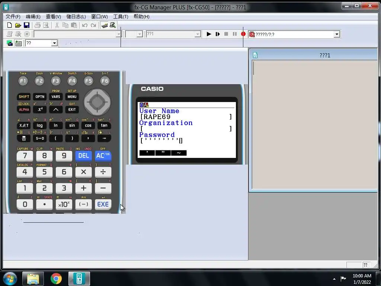Screen dimensions: 381x286
Task: Open the long empty toolbar dropdown
Action: click(x=119, y=34)
